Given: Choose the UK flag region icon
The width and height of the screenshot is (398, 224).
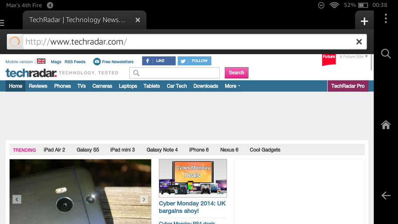Looking at the screenshot, I should 41,61.
